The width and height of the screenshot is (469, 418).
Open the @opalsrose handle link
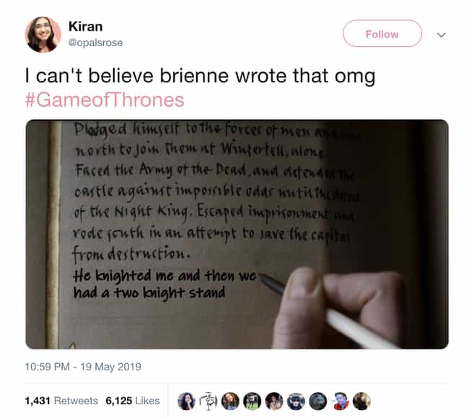pos(95,43)
